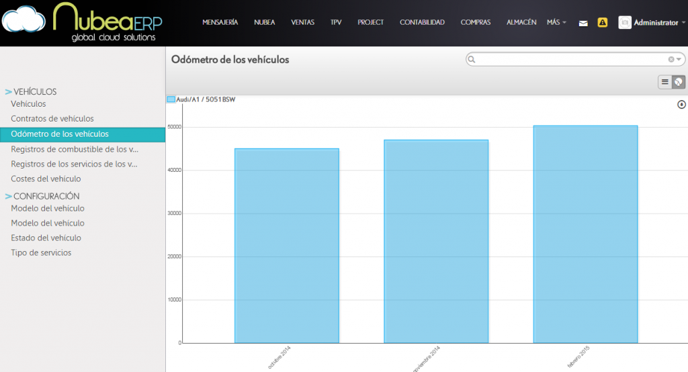The width and height of the screenshot is (688, 372).
Task: Open the messages envelope icon
Action: coord(583,24)
